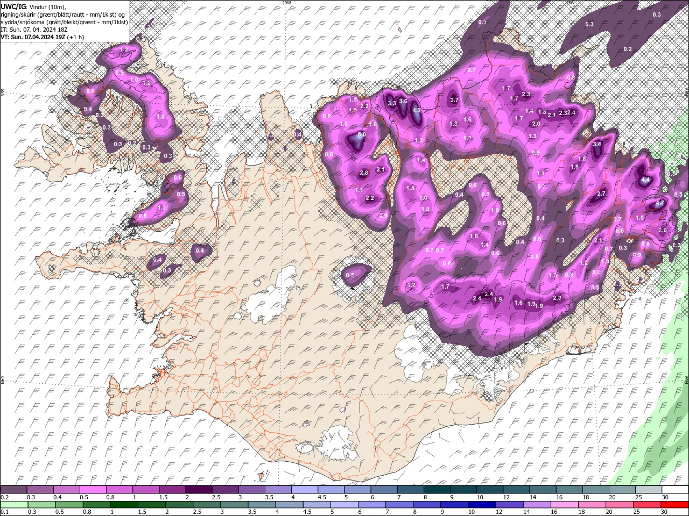Pick the lower legend swatch between 3 and 3.5

point(235,504)
